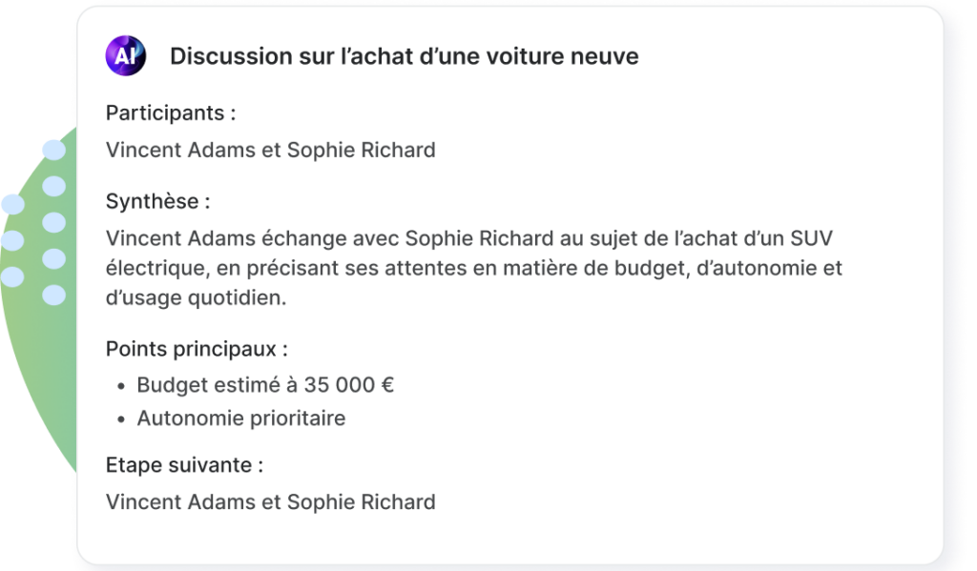Select the "Budget estimé à 35 000 €" item

click(x=265, y=385)
